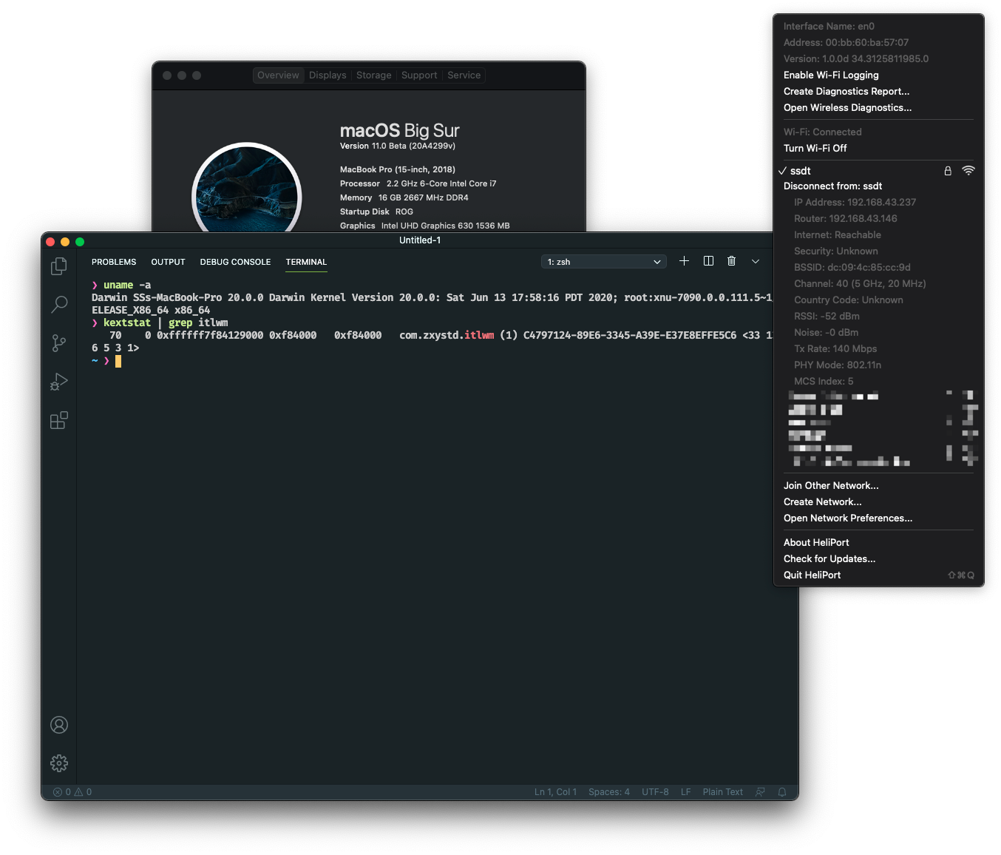Enable Wi-Fi Logging in HeliPort
1001x855 pixels.
coord(831,75)
